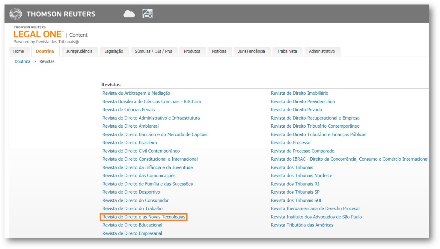The width and height of the screenshot is (440, 249).
Task: Open Revista dos Tribunais SP
Action: click(x=295, y=192)
